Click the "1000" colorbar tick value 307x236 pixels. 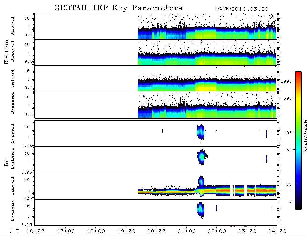[286, 81]
